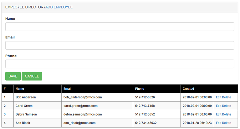Edit Debra Samson's record

click(x=219, y=114)
